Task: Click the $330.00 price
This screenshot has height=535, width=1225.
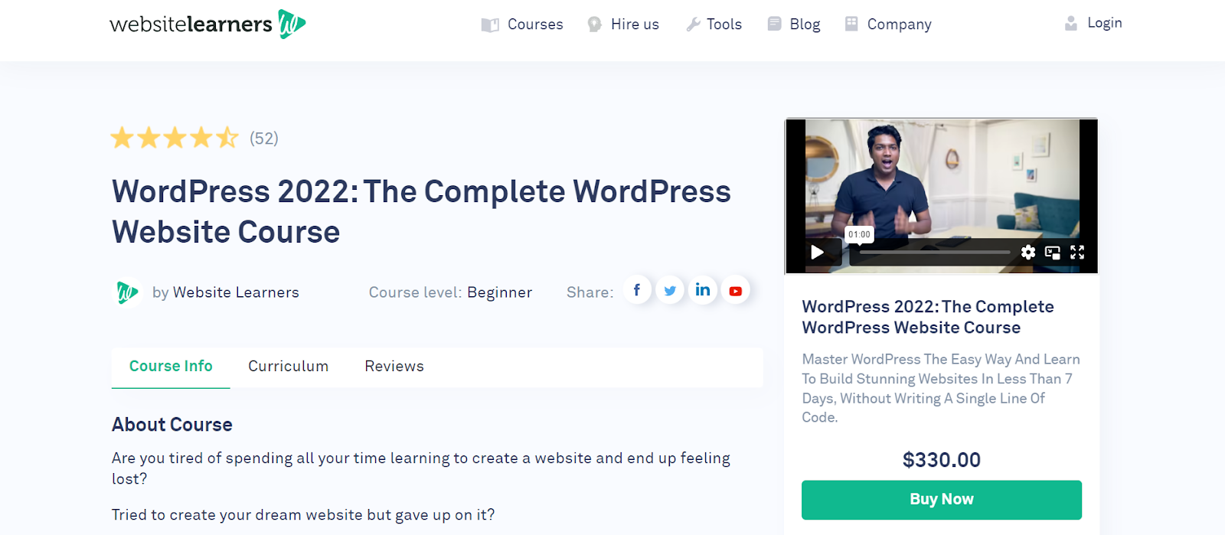Action: click(942, 460)
